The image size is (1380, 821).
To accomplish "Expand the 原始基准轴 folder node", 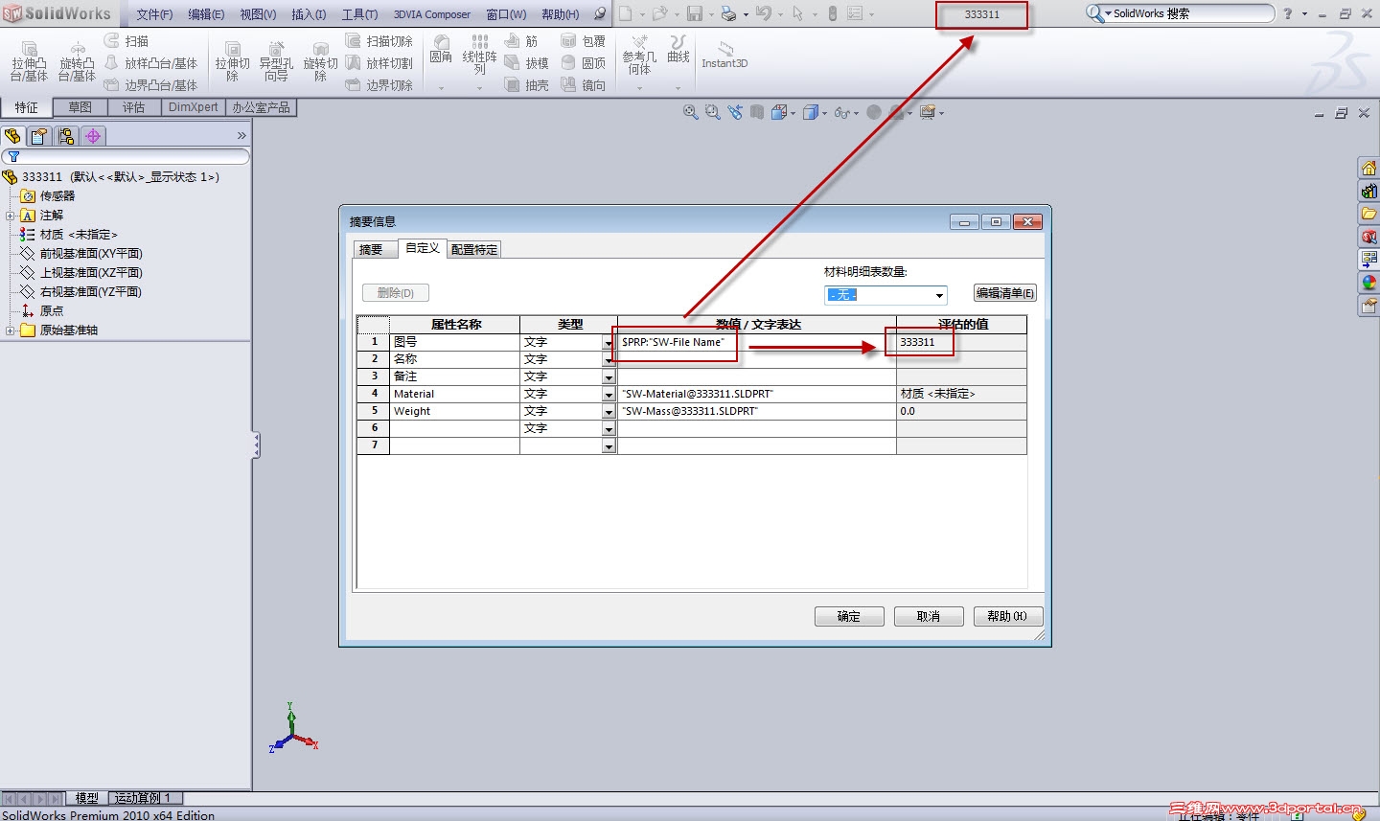I will [x=10, y=331].
